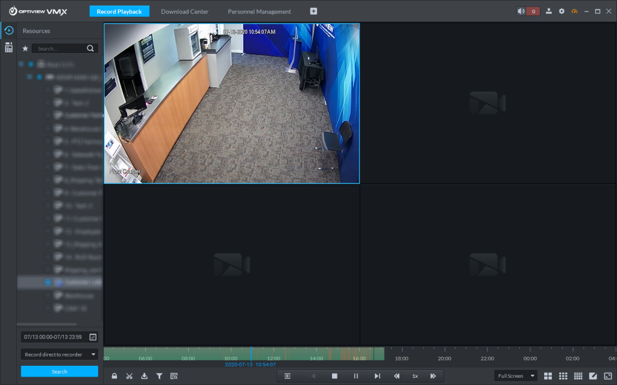Open the Full Screen display mode dropdown
This screenshot has width=617, height=385.
click(516, 376)
